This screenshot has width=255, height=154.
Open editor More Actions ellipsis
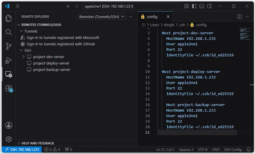[x=247, y=17]
